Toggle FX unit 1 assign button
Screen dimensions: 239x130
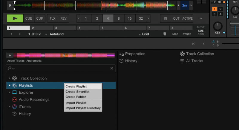pyautogui.click(x=215, y=9)
